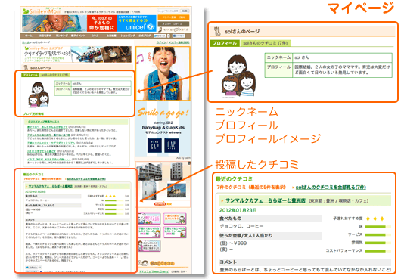Click the three star rating on the small page

point(110,197)
